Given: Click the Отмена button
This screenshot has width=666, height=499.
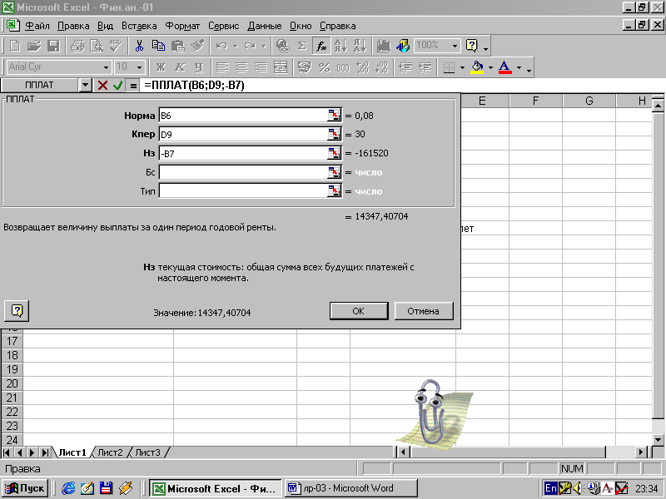Looking at the screenshot, I should (424, 311).
